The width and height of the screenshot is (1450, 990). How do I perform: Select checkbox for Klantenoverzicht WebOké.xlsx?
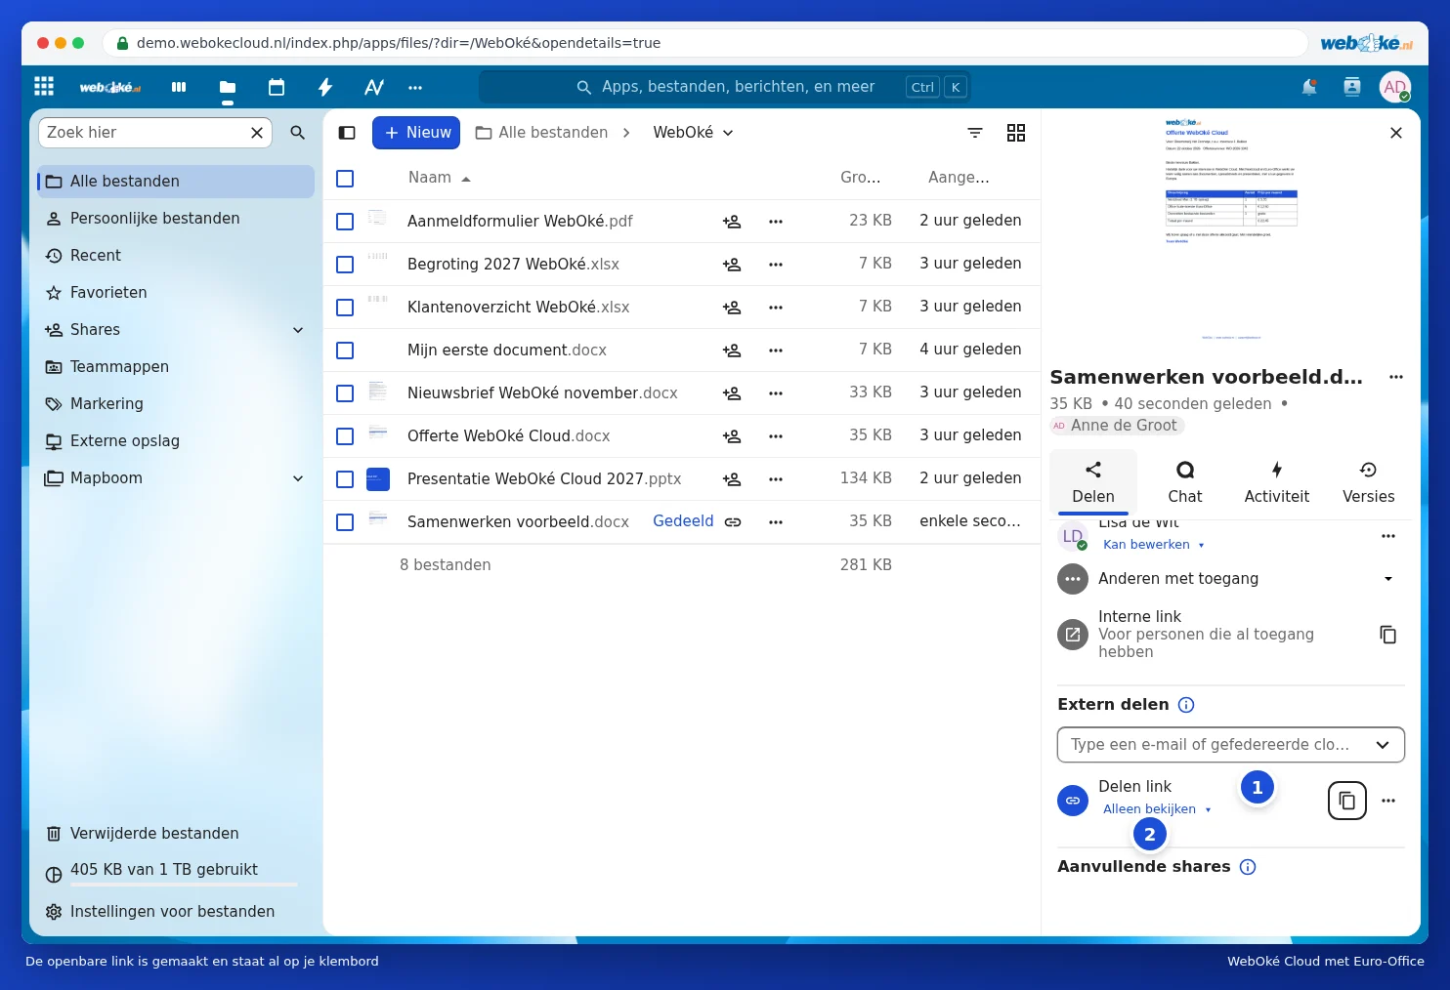[345, 308]
